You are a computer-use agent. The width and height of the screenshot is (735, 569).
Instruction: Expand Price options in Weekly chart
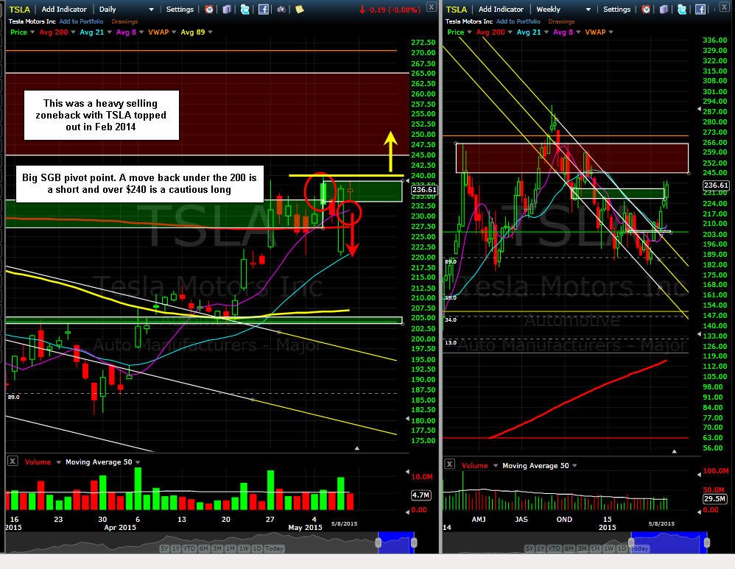469,32
